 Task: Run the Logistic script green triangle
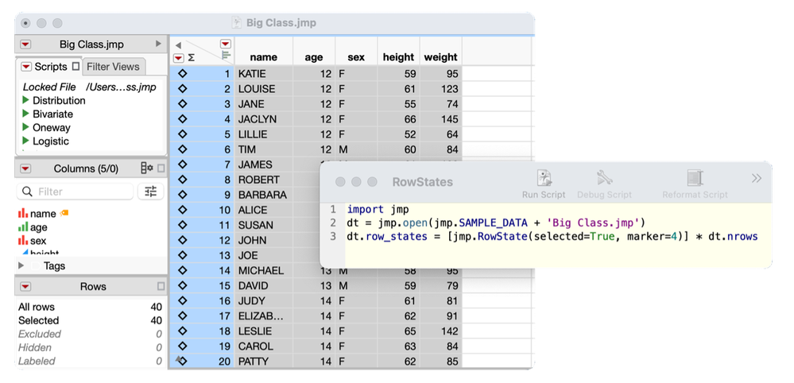[25, 141]
